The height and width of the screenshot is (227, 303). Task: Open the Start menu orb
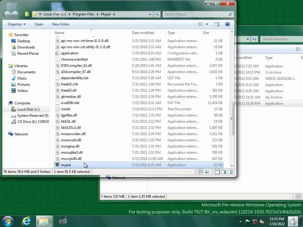[x=8, y=221]
